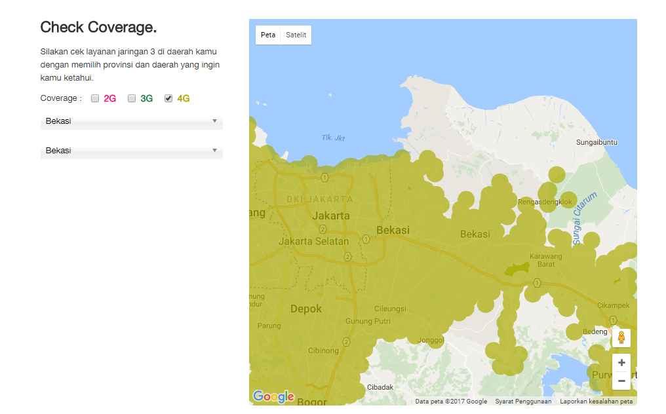Open Laporkan kesalahan peta link
666x414 pixels.
(x=597, y=402)
